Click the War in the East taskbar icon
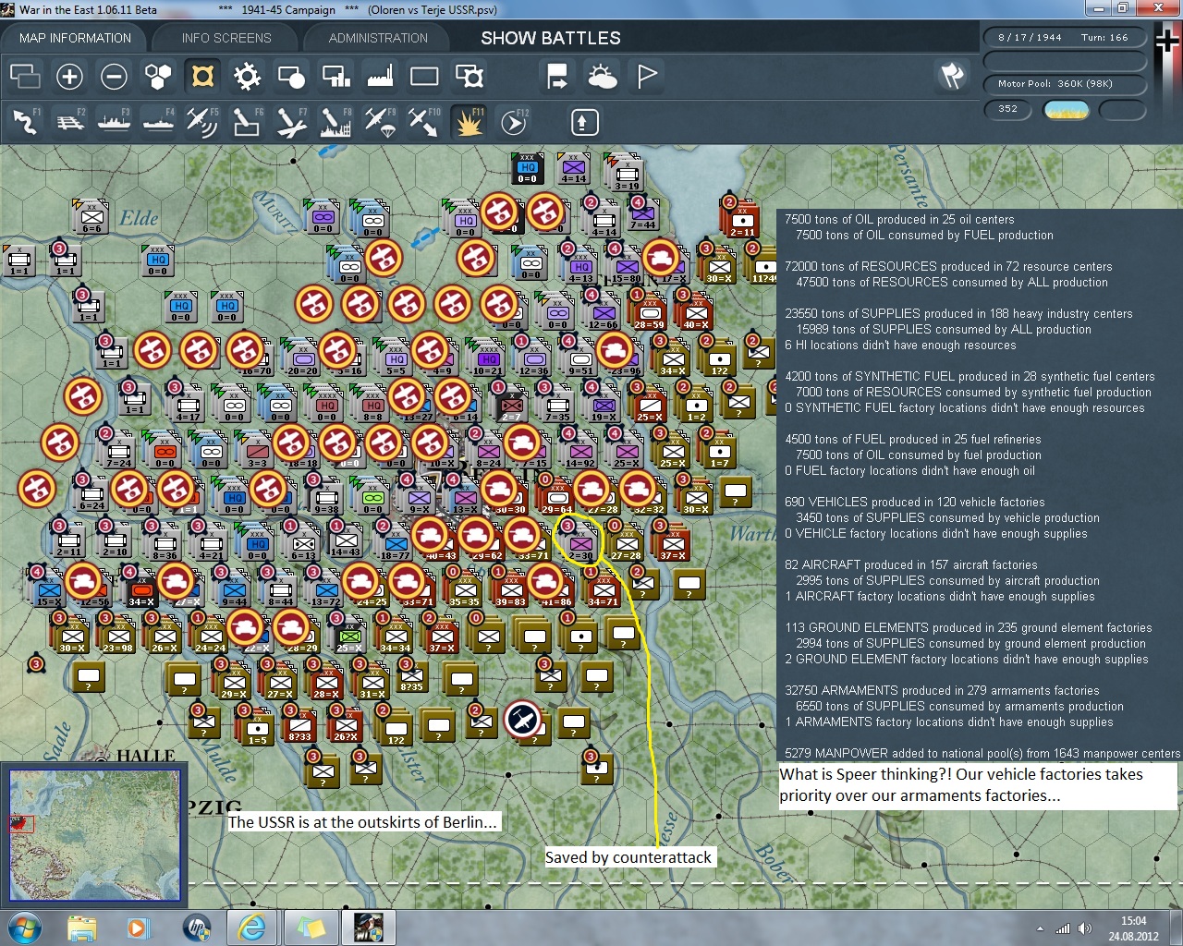The height and width of the screenshot is (946, 1183). [369, 927]
